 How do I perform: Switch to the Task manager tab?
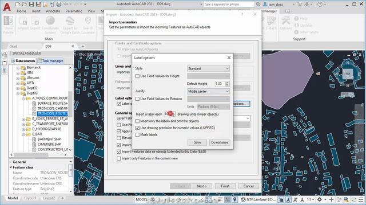tap(50, 61)
